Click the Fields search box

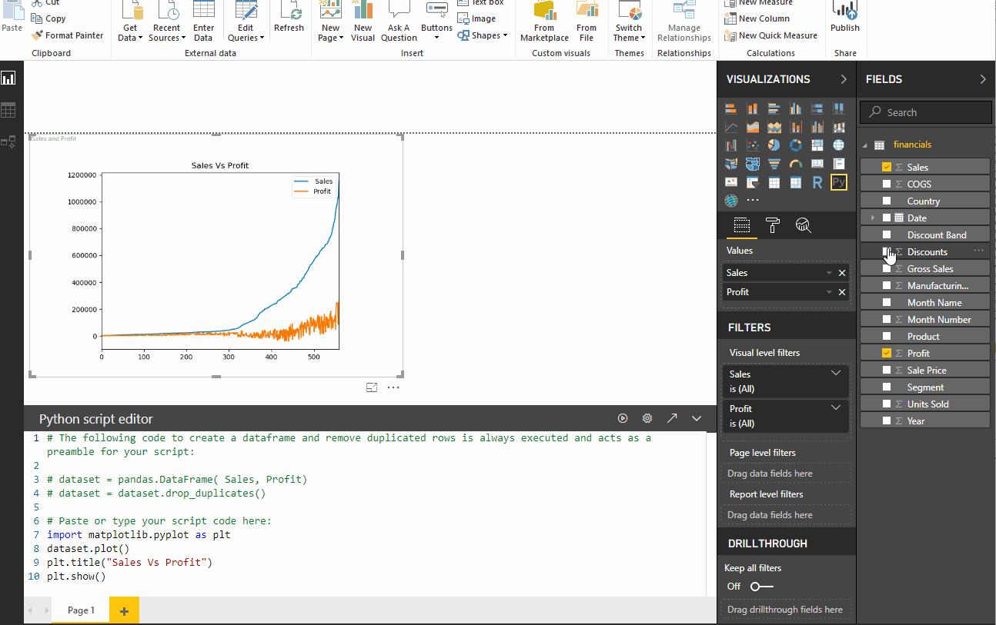[x=926, y=112]
